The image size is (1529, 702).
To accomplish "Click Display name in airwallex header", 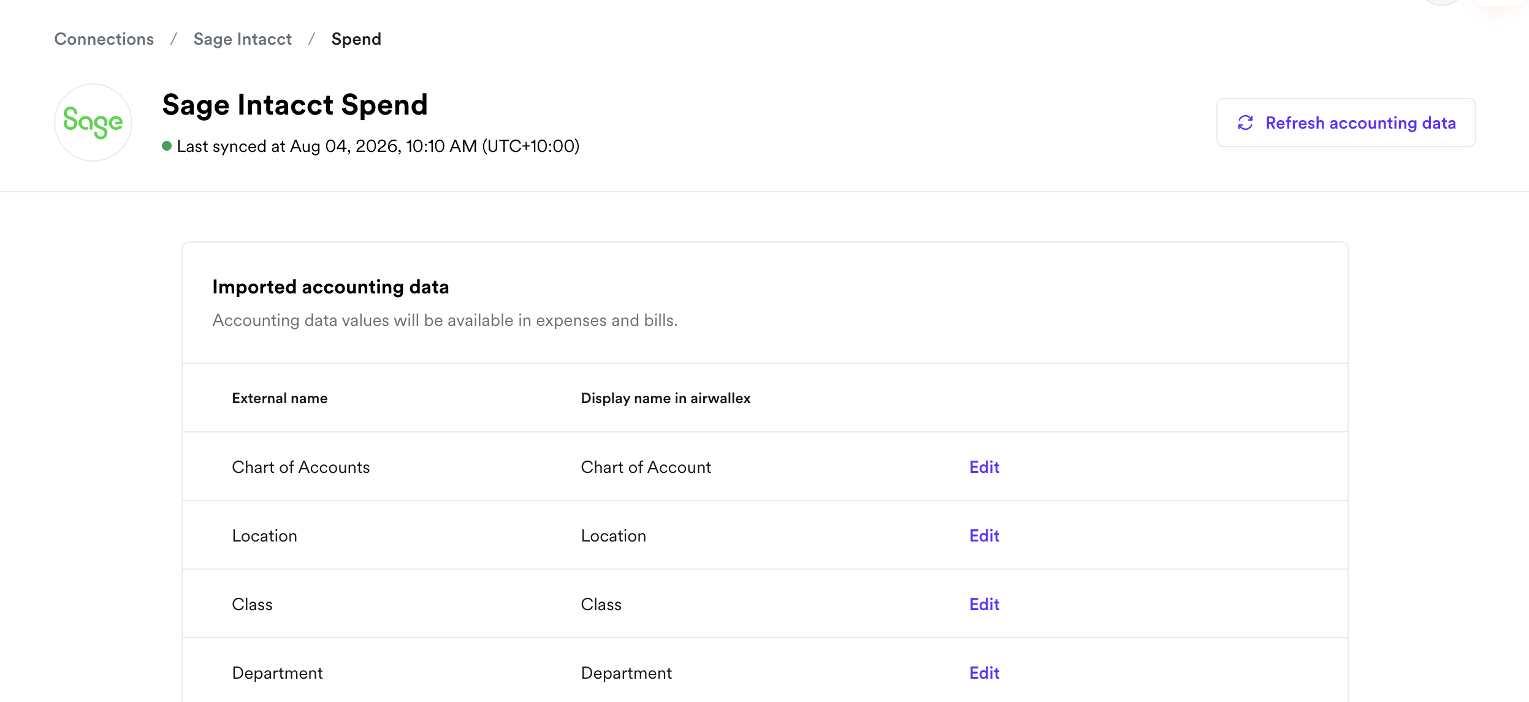I will point(666,398).
